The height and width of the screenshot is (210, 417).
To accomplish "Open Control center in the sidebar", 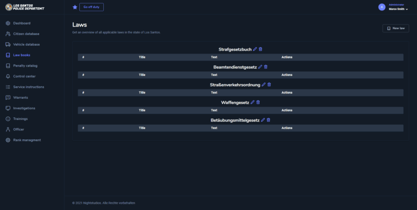I will point(24,76).
